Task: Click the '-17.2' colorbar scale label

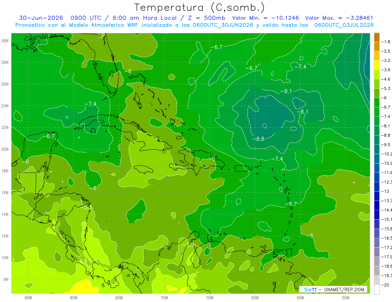Action: (387, 247)
